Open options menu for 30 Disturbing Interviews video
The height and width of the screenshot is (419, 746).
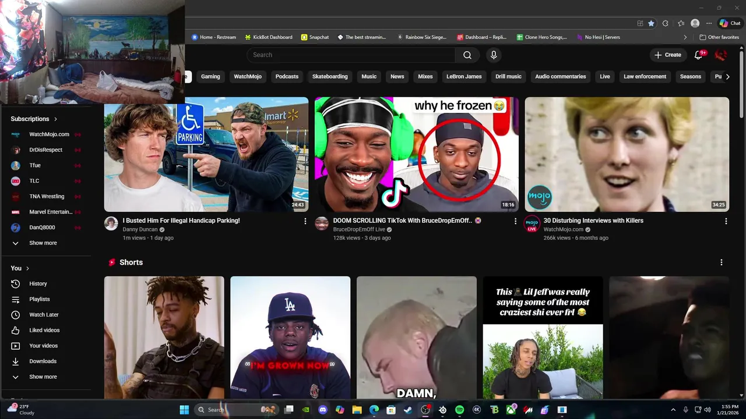(726, 221)
